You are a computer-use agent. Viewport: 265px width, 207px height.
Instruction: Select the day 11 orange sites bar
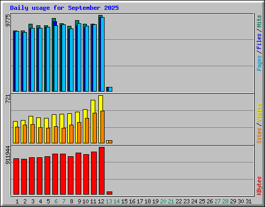[95, 128]
